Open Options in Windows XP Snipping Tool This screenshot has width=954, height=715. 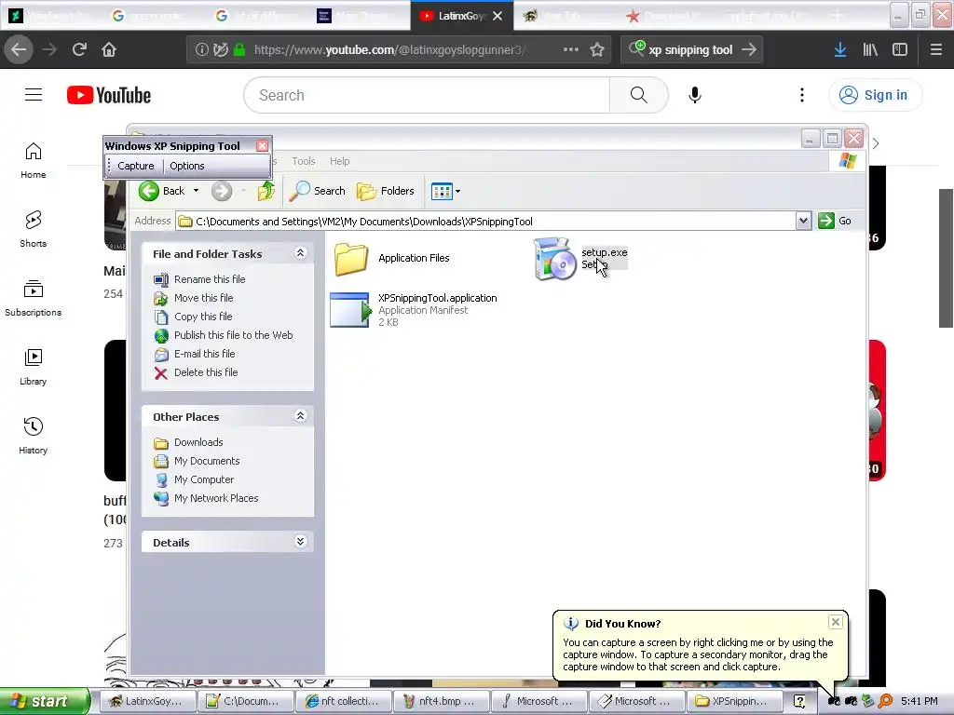186,166
